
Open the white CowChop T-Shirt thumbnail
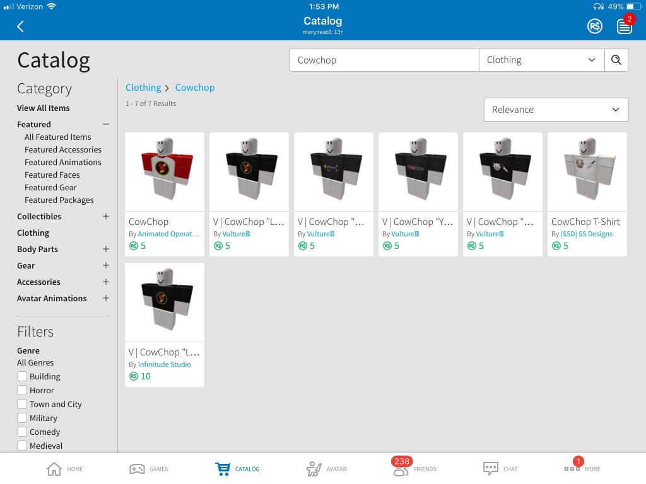point(587,171)
